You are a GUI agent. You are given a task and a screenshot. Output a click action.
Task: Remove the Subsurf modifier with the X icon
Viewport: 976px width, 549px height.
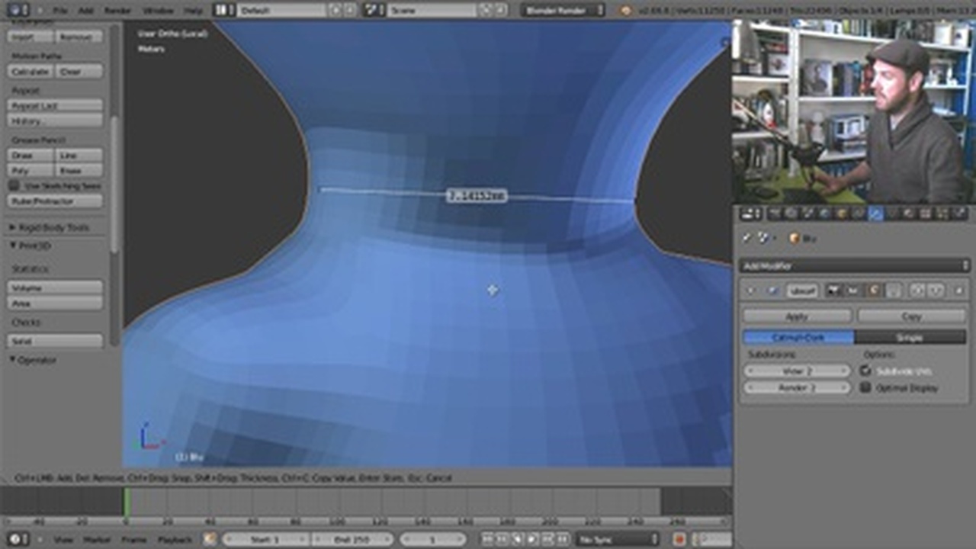(x=958, y=291)
